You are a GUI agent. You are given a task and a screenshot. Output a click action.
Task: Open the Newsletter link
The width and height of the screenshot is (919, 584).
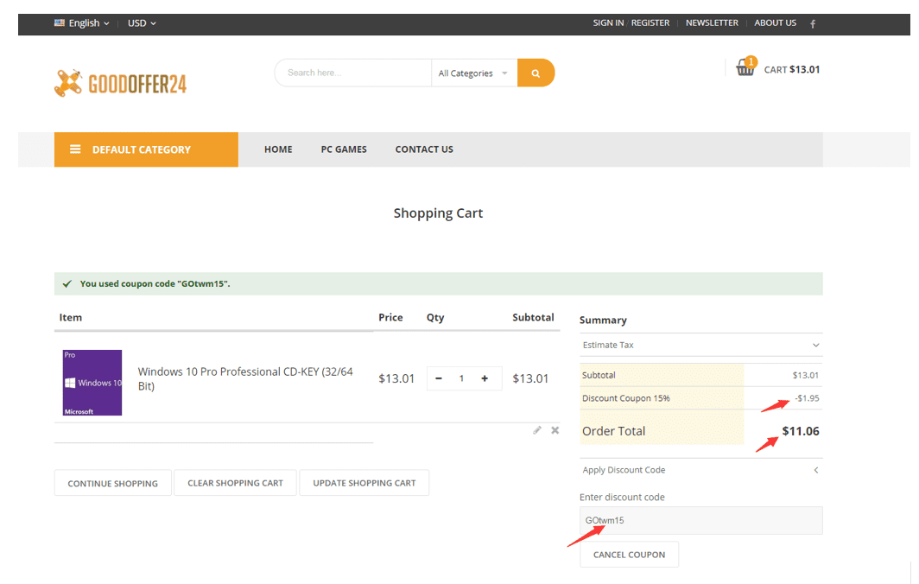[712, 22]
